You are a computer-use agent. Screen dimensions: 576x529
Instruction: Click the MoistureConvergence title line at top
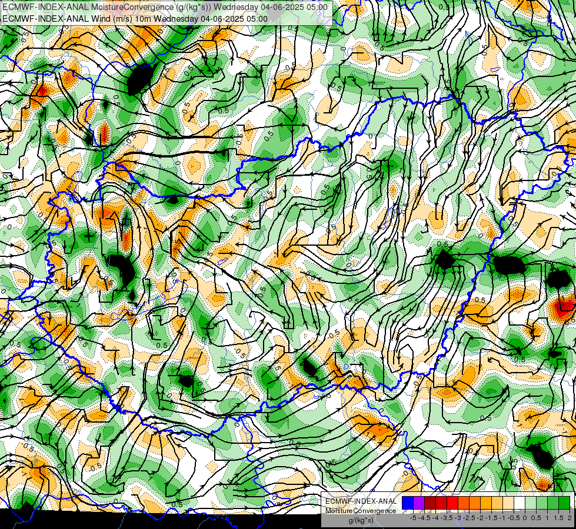(165, 7)
